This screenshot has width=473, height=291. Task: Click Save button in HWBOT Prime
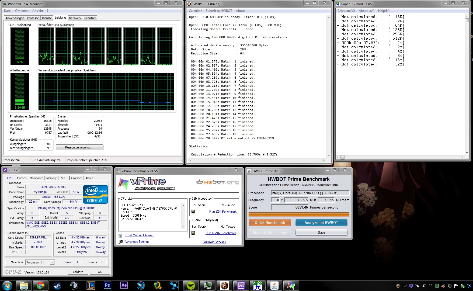[x=321, y=232]
